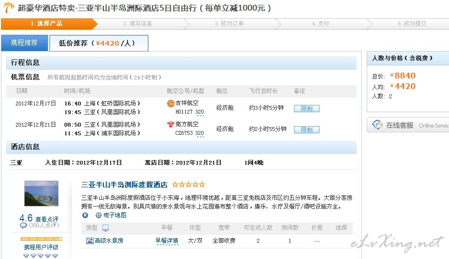Open aircraft type 320 link for CZ6753
Screen dimensions: 449x259
point(200,133)
